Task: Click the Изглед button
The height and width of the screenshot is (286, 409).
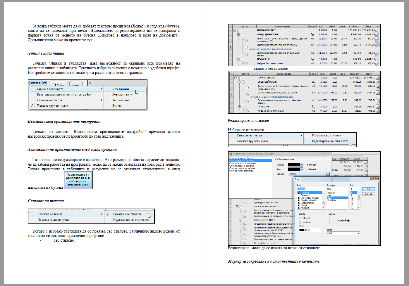Action: pyautogui.click(x=36, y=83)
